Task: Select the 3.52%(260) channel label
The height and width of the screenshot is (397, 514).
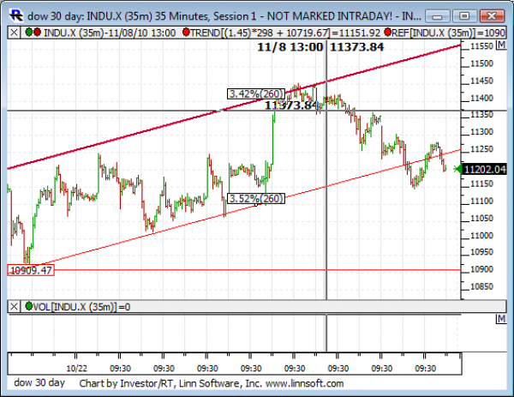Action: [256, 199]
